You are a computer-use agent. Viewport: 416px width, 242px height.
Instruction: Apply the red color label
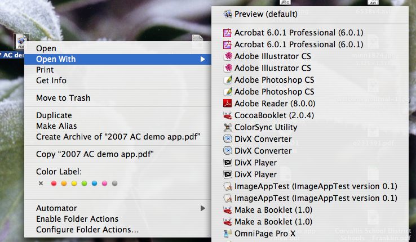54,183
